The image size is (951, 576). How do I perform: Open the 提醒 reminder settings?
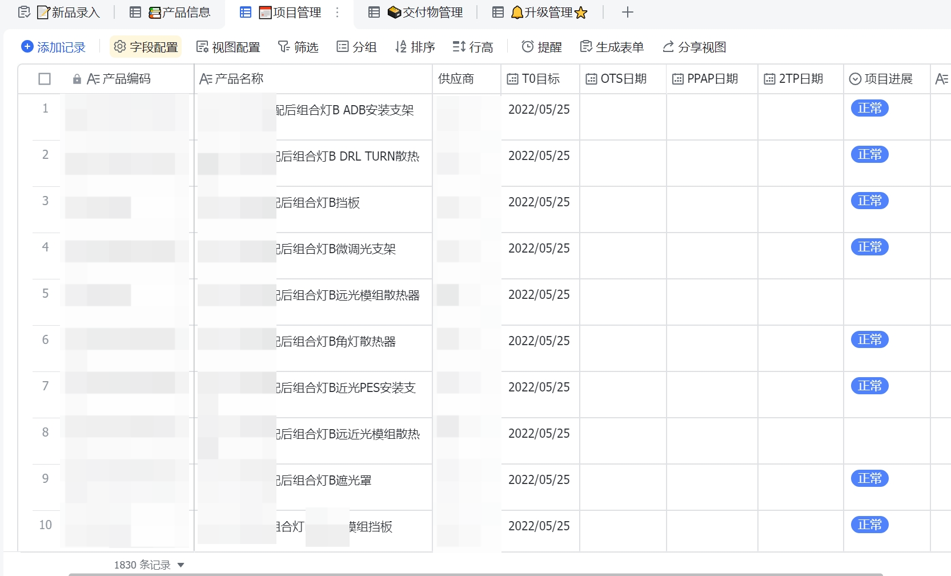[x=542, y=47]
